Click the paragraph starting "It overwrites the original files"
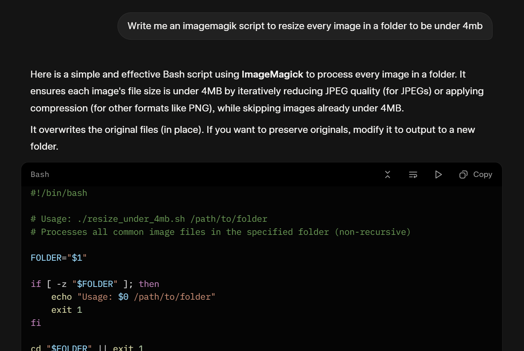The width and height of the screenshot is (524, 351). 253,138
